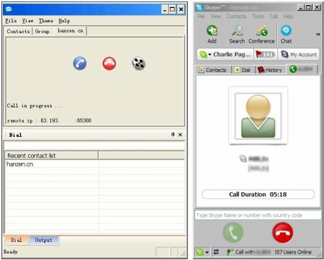Click the Chat icon in Skype
Screen dimensions: 324x260
tap(286, 34)
